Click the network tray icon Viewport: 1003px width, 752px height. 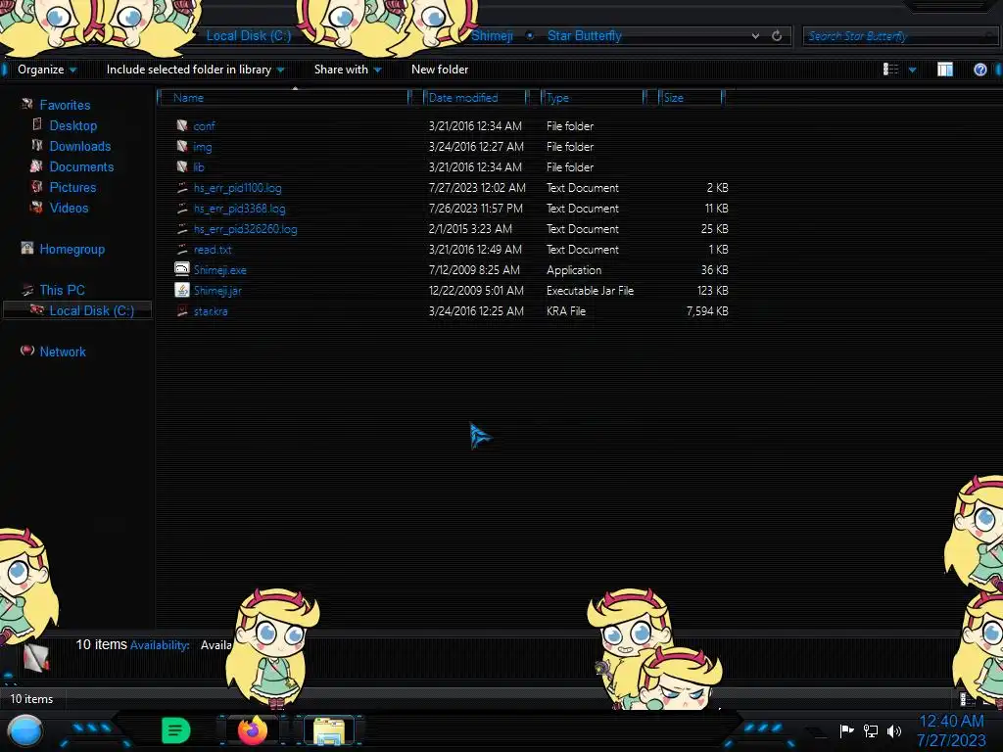pos(871,730)
